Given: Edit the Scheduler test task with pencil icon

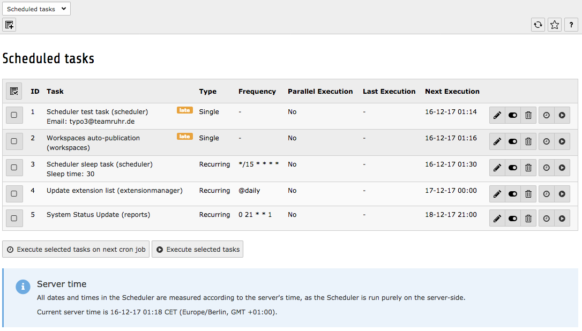Looking at the screenshot, I should coord(497,115).
